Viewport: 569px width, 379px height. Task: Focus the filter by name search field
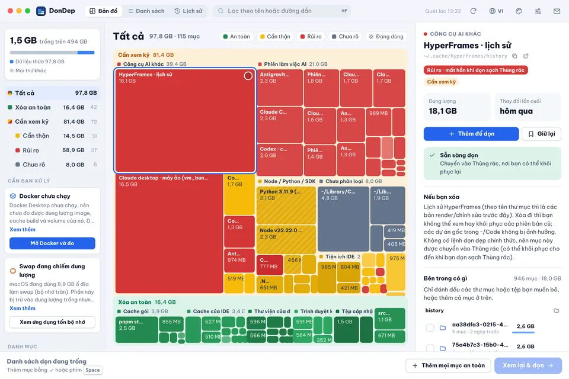pos(282,11)
